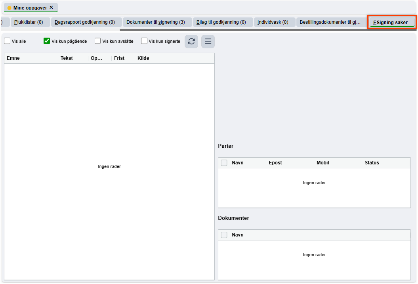418x284 pixels.
Task: Sort Parter by Epost column
Action: 290,163
